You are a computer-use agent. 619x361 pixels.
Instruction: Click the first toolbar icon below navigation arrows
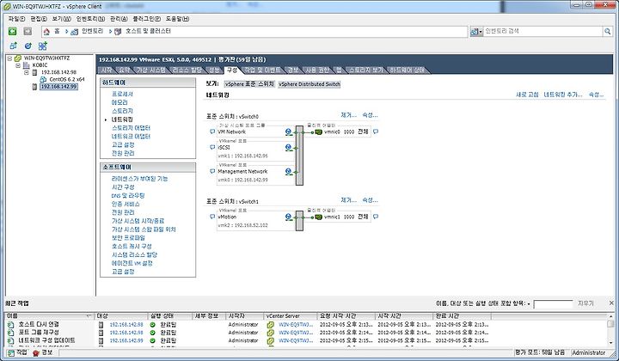(x=14, y=46)
